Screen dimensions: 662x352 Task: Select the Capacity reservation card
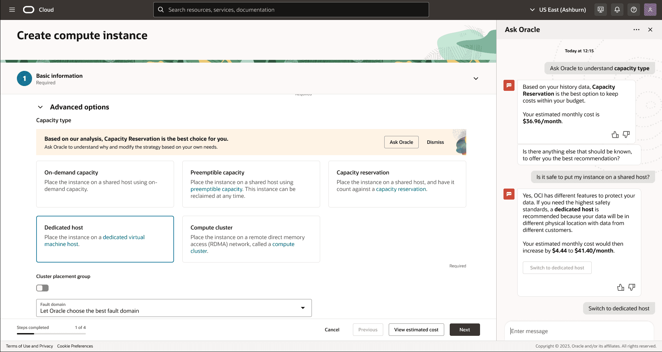point(397,184)
